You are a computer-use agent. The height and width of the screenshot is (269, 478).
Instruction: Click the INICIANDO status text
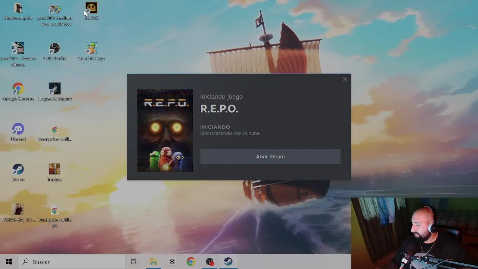(215, 127)
